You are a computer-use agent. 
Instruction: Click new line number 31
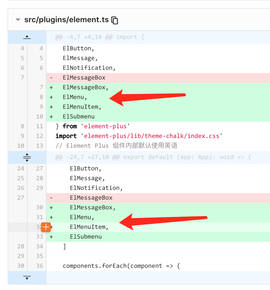tap(39, 217)
